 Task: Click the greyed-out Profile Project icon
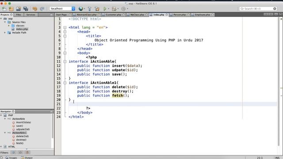click(x=123, y=9)
